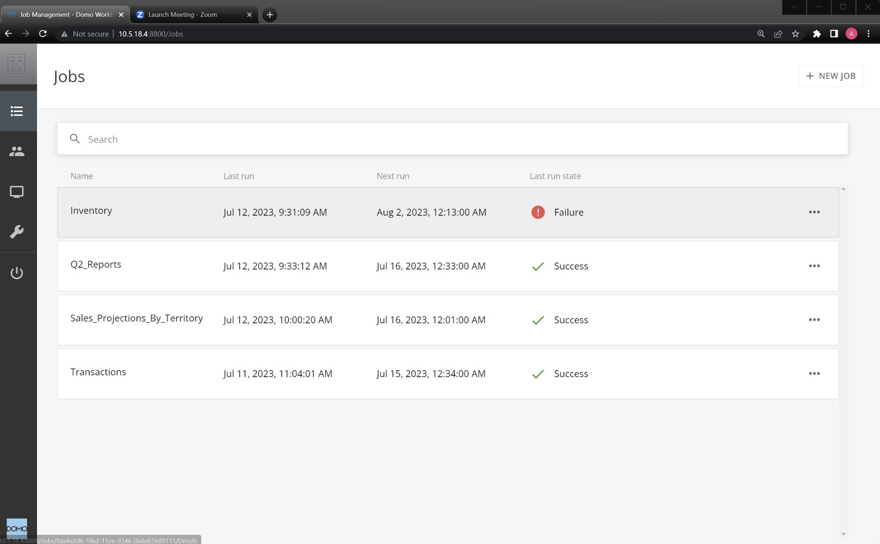Click the DOMO logo at sidebar bottom
The width and height of the screenshot is (880, 544).
click(17, 529)
